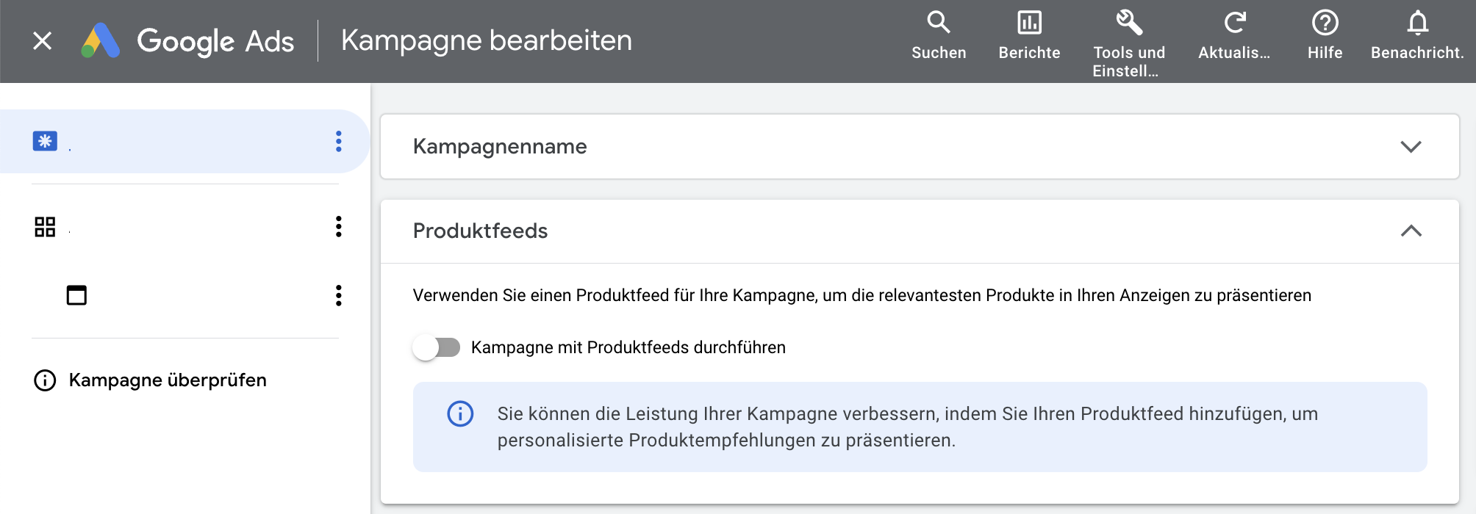Collapse the Produktfeeds section chevron

1411,231
